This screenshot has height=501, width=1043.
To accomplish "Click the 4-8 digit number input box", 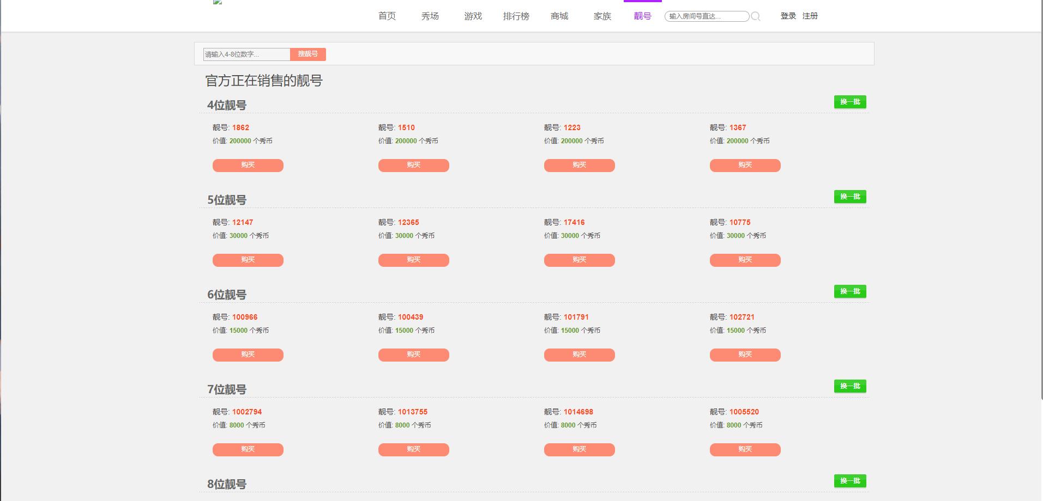I will click(x=246, y=54).
